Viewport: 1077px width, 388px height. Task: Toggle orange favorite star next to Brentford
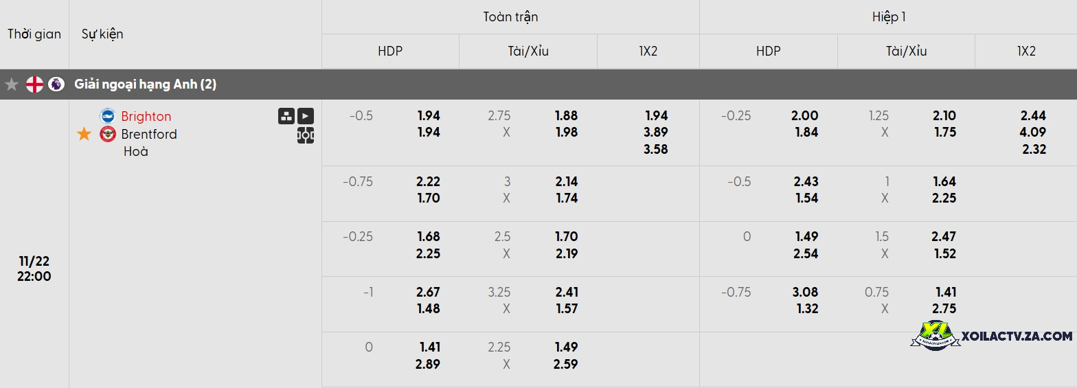pos(84,134)
